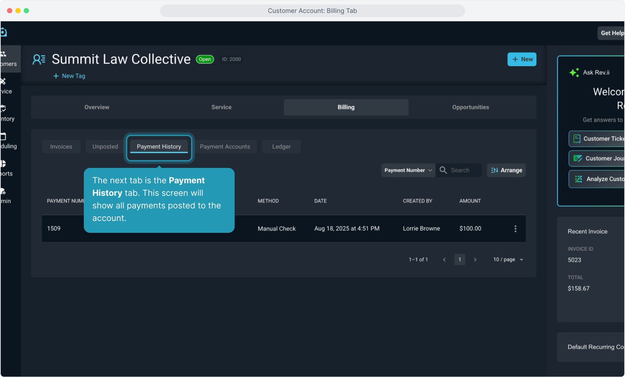Click the payment Search field

(x=464, y=170)
